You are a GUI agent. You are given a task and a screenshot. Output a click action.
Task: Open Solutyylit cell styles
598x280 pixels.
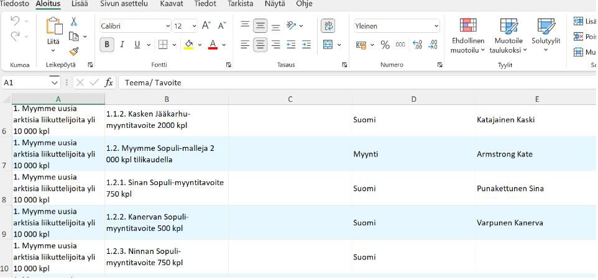point(546,36)
